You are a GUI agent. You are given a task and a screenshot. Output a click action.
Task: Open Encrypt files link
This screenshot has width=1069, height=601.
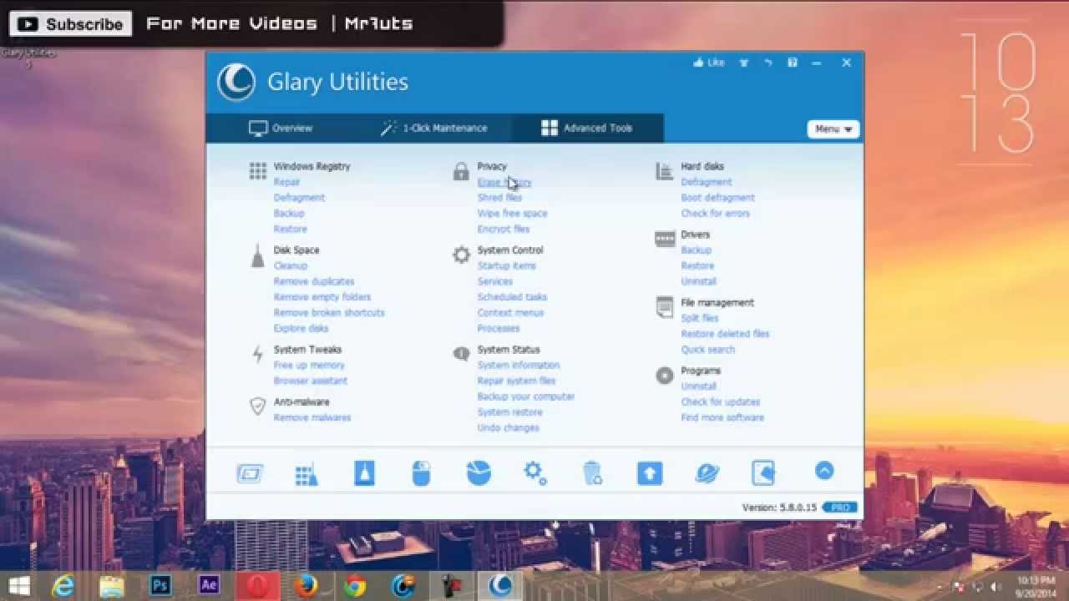tap(504, 230)
